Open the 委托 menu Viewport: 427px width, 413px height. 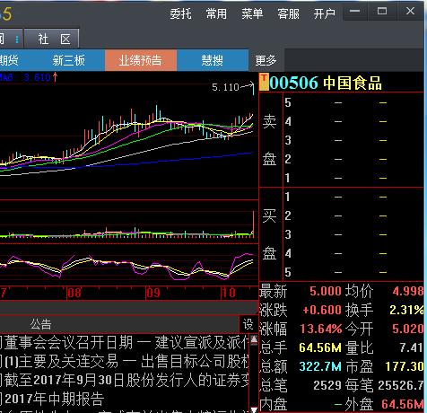point(180,13)
